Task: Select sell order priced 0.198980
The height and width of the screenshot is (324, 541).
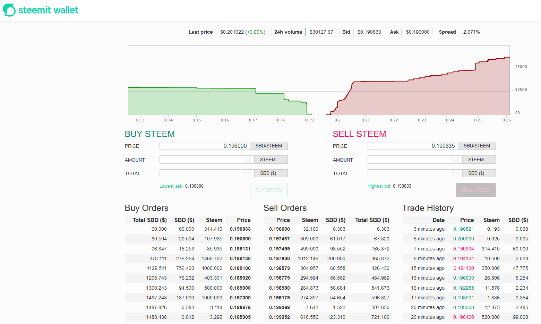Action: [327, 288]
